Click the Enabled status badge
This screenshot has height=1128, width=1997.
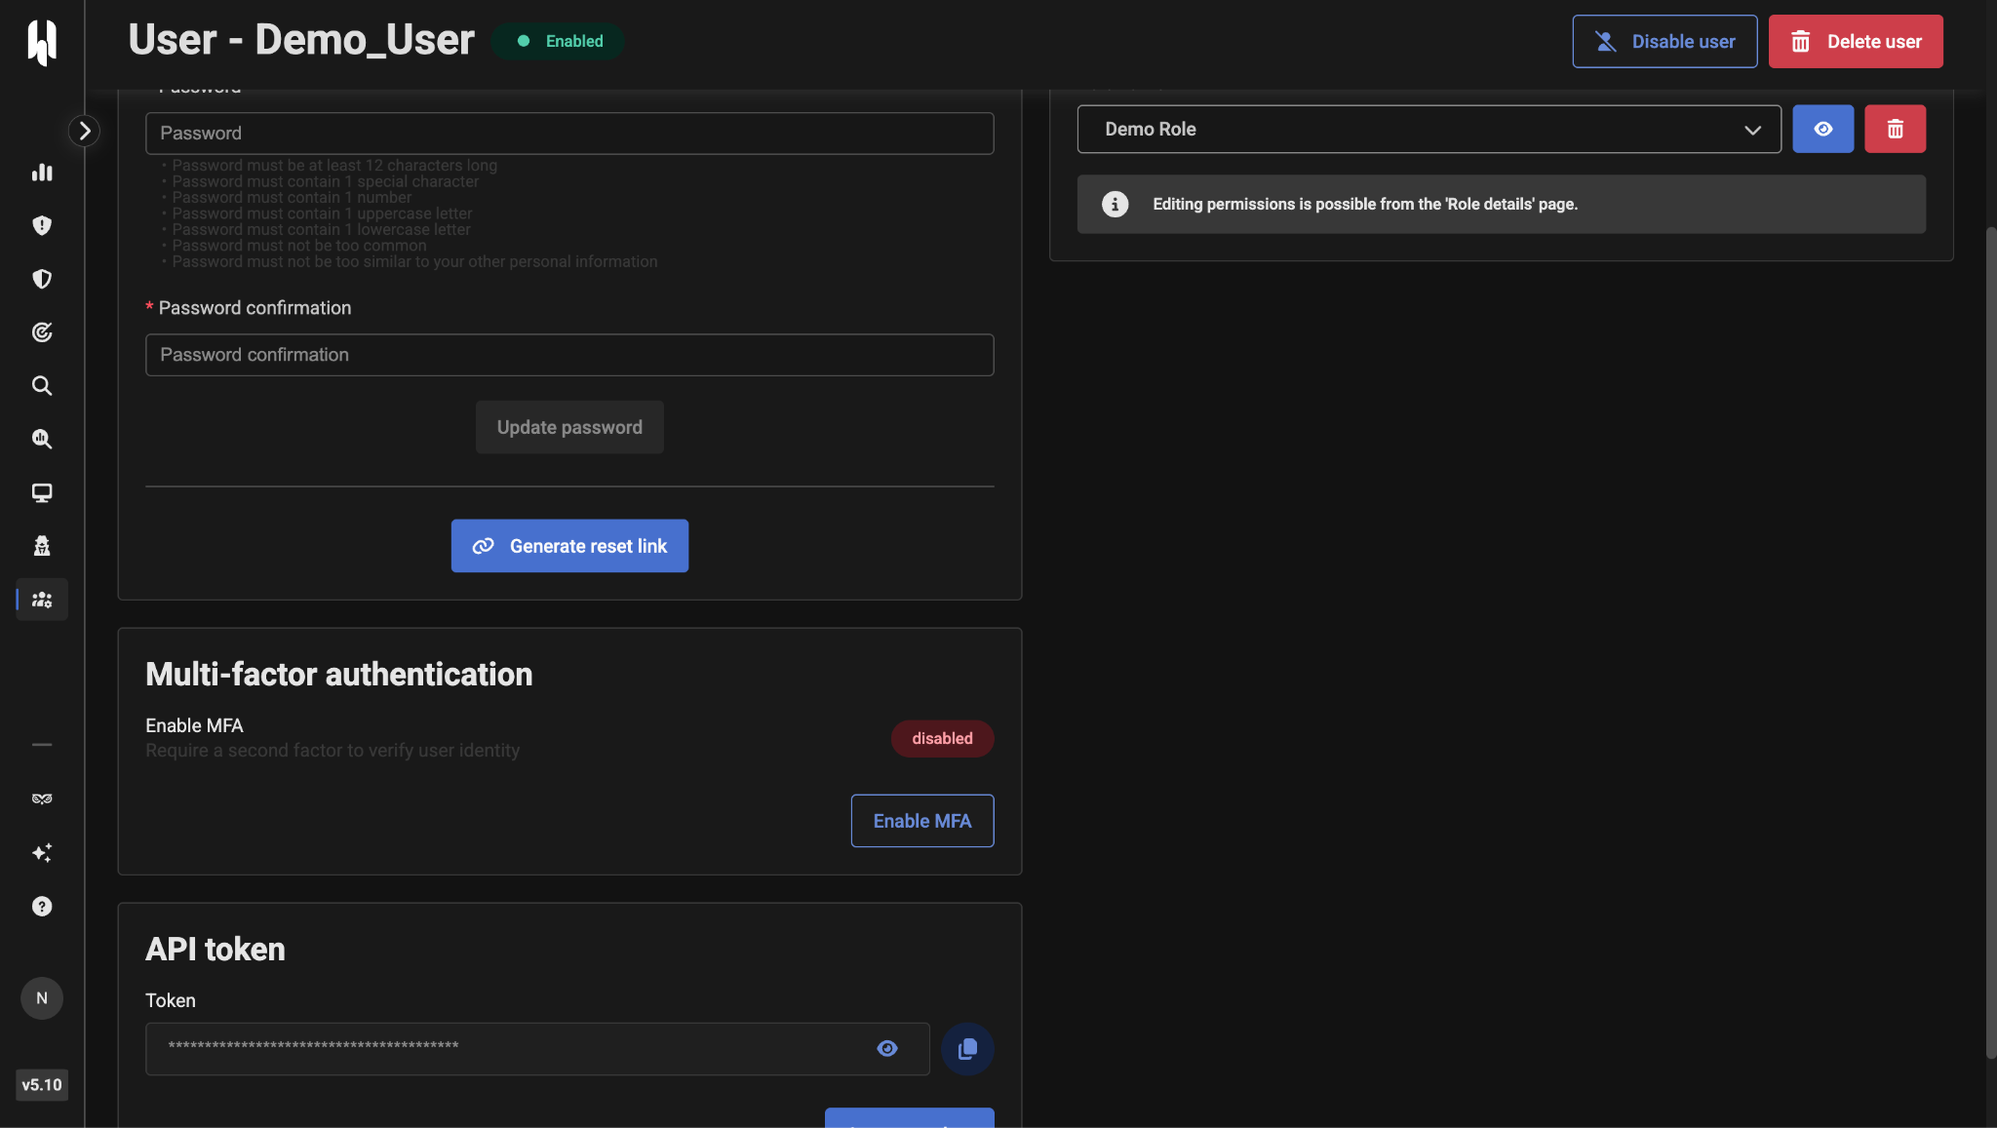559,41
